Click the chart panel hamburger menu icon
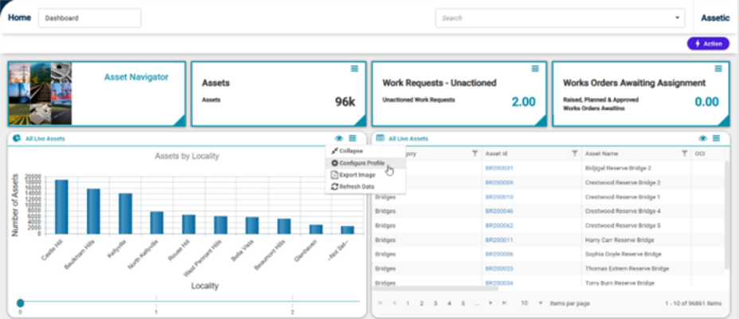Viewport: 739px width, 319px height. [x=352, y=138]
